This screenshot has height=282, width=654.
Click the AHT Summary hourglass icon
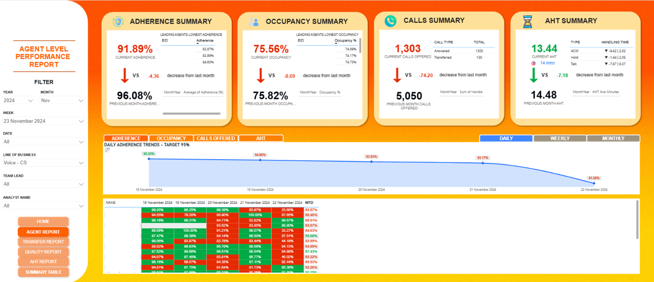[528, 22]
